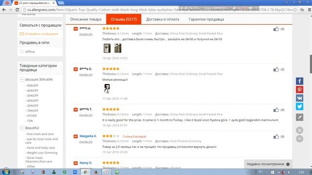The width and height of the screenshot is (312, 175).
Task: Click the Chrome icon in taskbar
Action: [86, 172]
